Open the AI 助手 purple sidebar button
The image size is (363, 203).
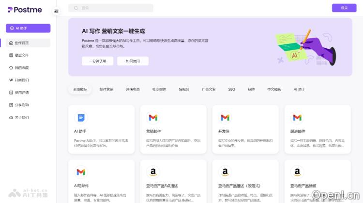click(28, 28)
